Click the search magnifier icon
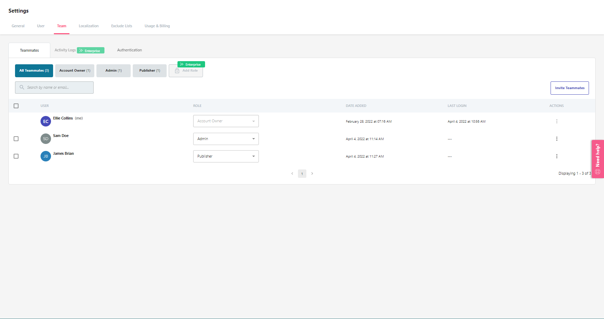The image size is (604, 319). click(x=22, y=87)
